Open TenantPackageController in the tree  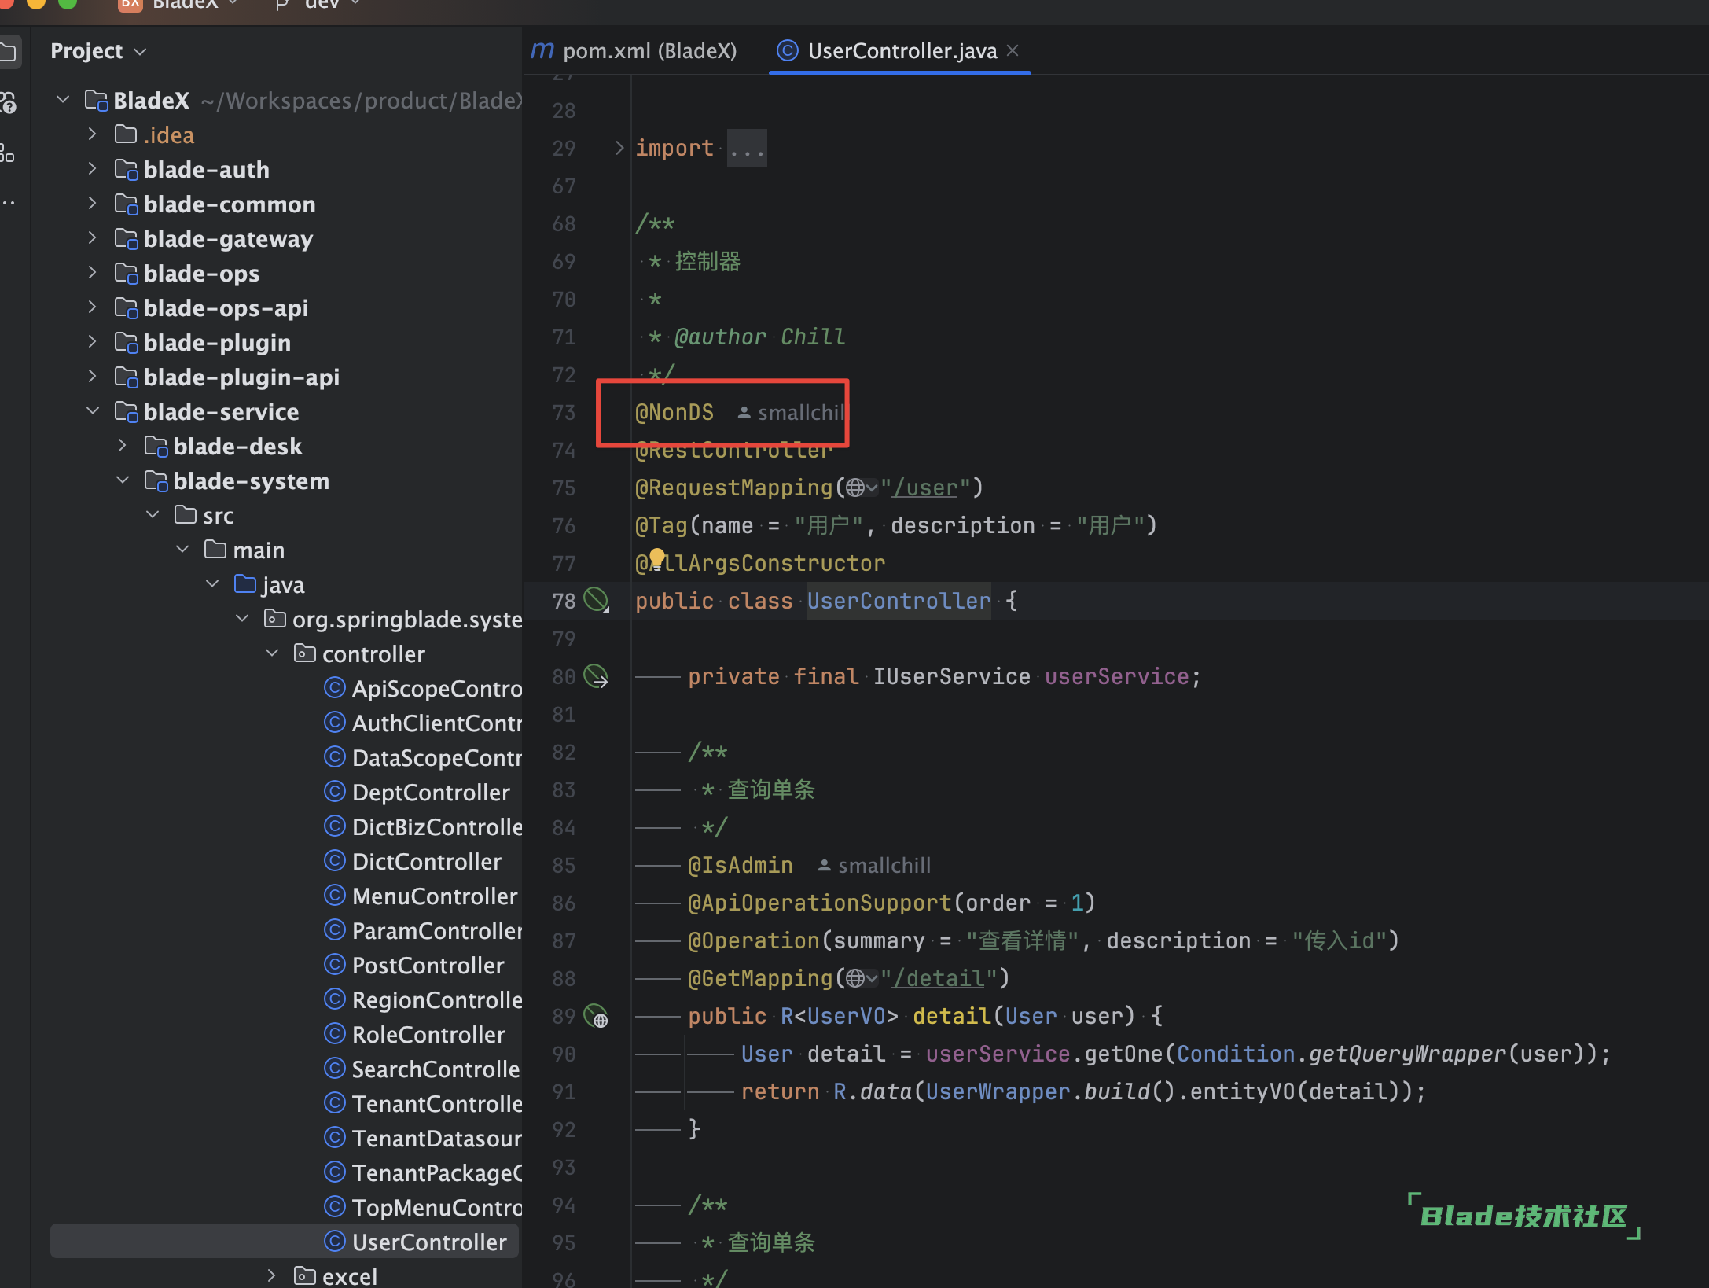click(423, 1173)
